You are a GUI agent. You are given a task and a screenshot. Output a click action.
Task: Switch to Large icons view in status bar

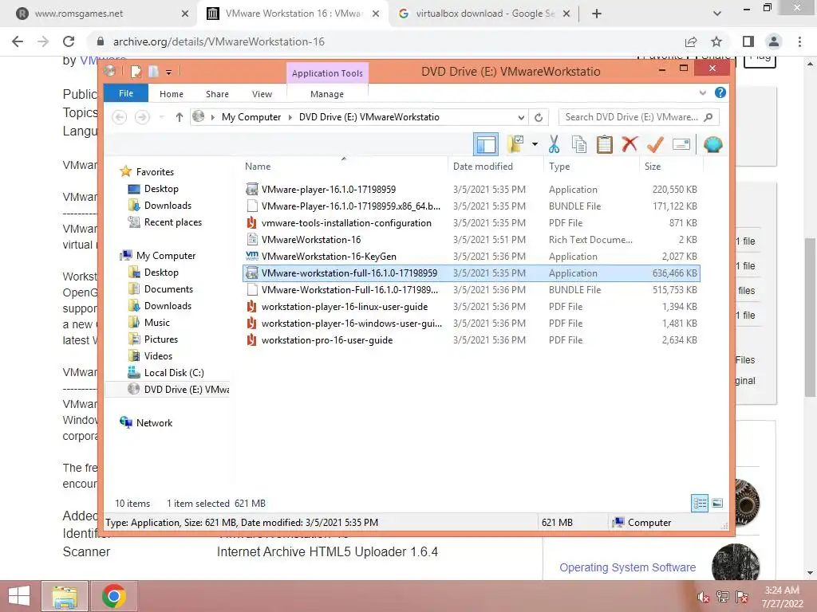point(717,503)
